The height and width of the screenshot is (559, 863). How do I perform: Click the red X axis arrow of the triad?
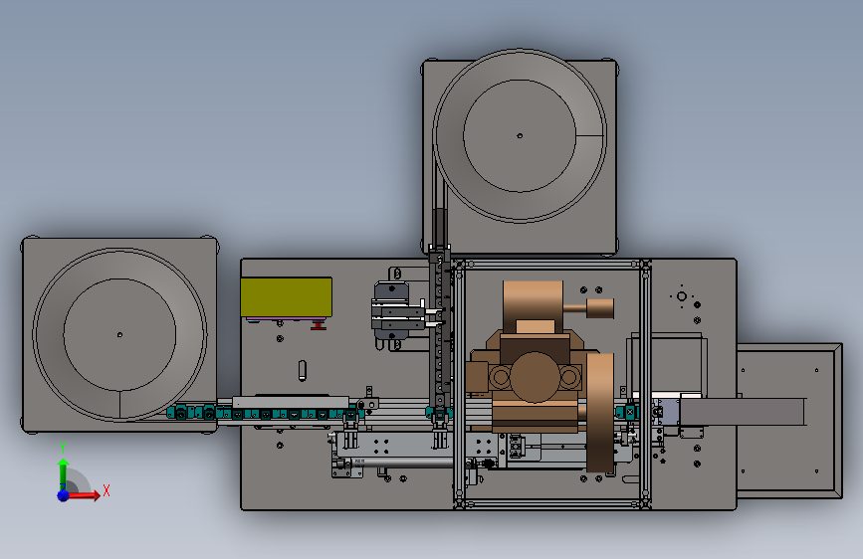[84, 495]
